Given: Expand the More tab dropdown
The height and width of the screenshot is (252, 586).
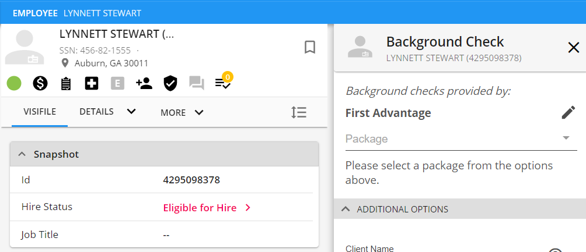Looking at the screenshot, I should [199, 112].
